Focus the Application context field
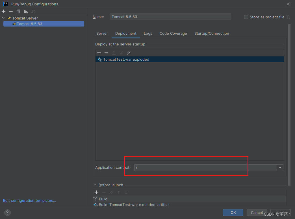 (206, 167)
